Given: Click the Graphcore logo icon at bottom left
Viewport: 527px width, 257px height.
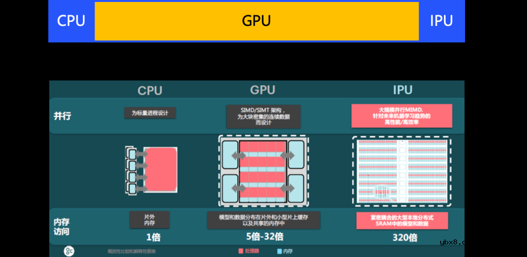Looking at the screenshot, I should 69,251.
